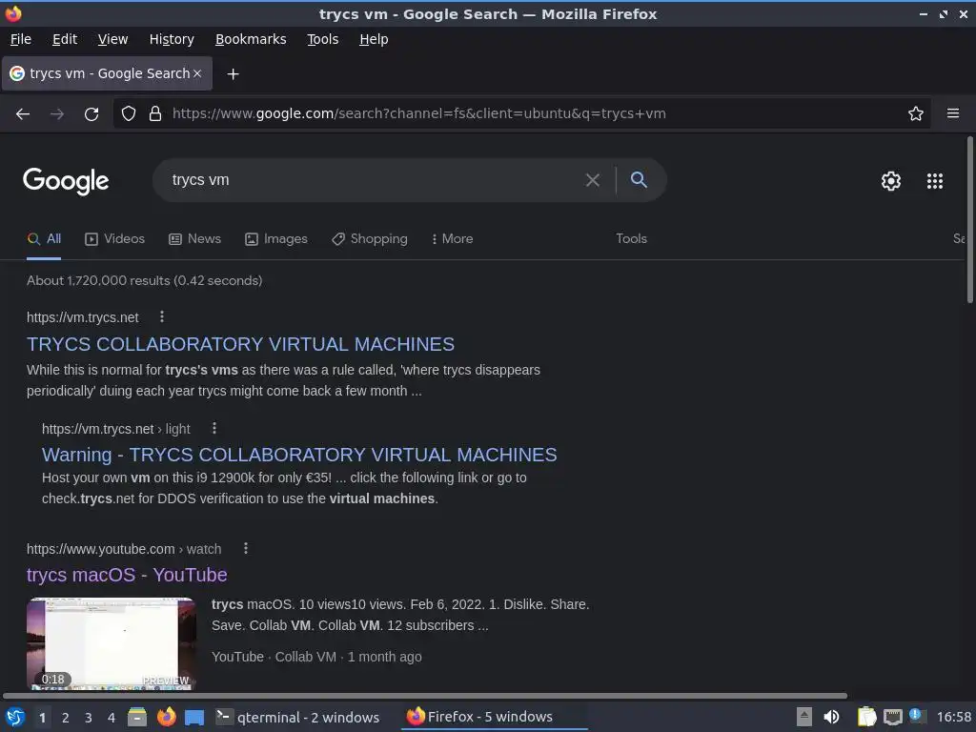Open file manager from the panel

click(x=137, y=717)
